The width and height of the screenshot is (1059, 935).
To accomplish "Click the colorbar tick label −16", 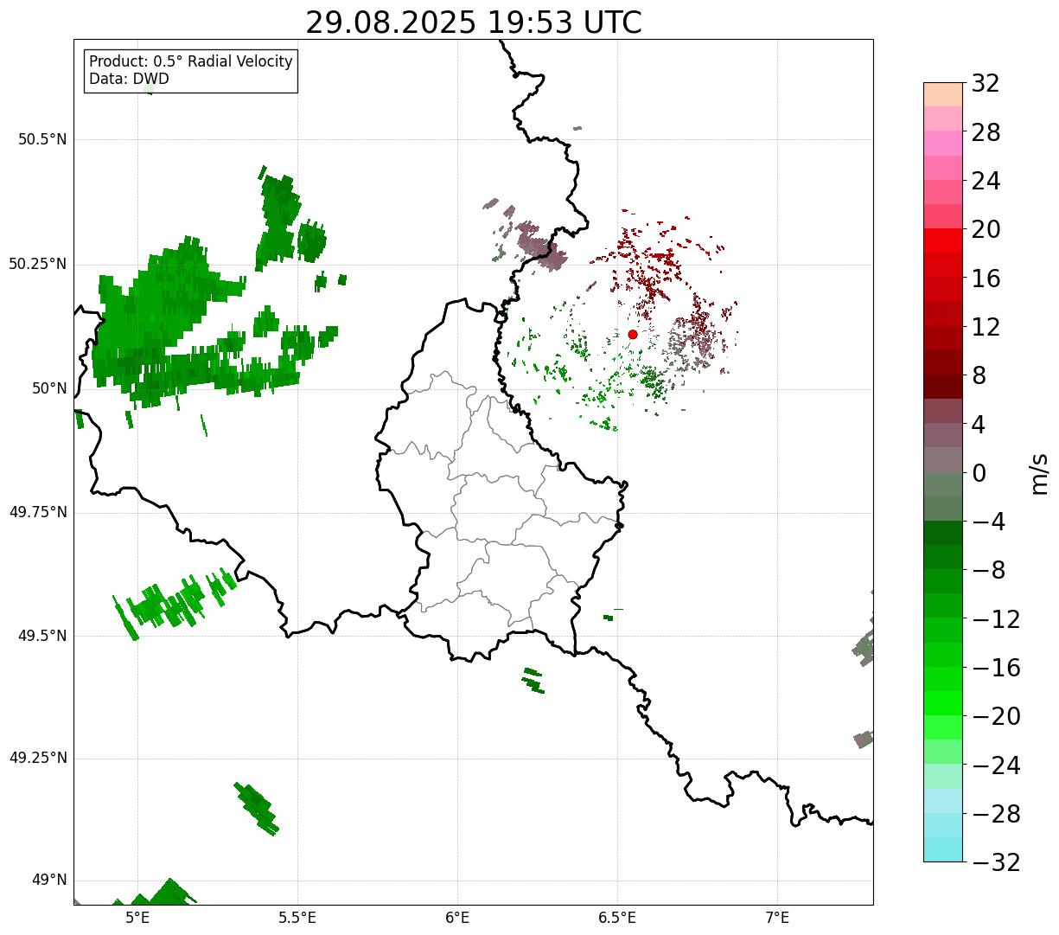I will tap(996, 668).
